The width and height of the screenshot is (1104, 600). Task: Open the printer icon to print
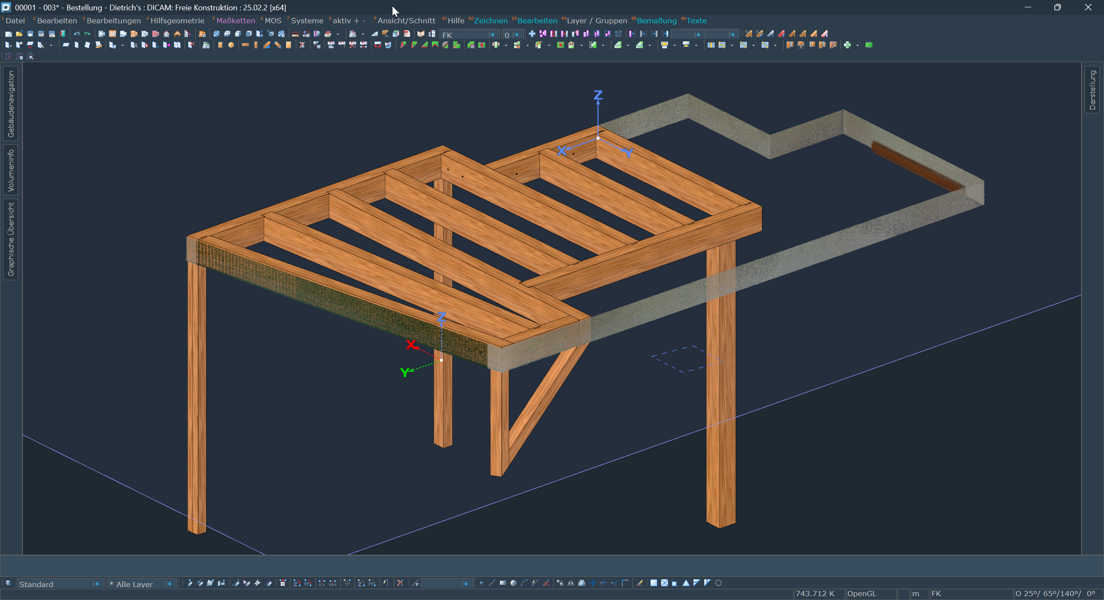point(328,34)
